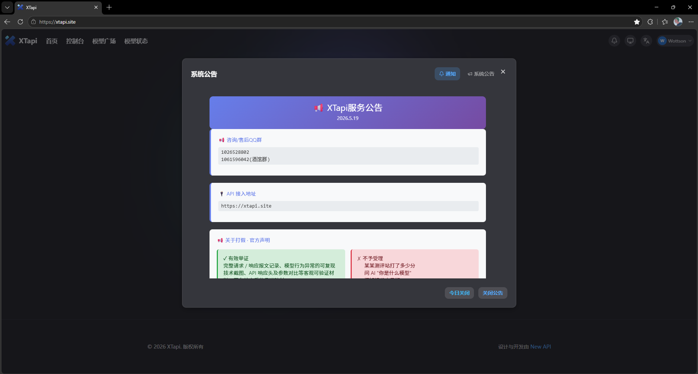Screen dimensions: 698x374
Task: Click the browser back arrow
Action: click(7, 22)
